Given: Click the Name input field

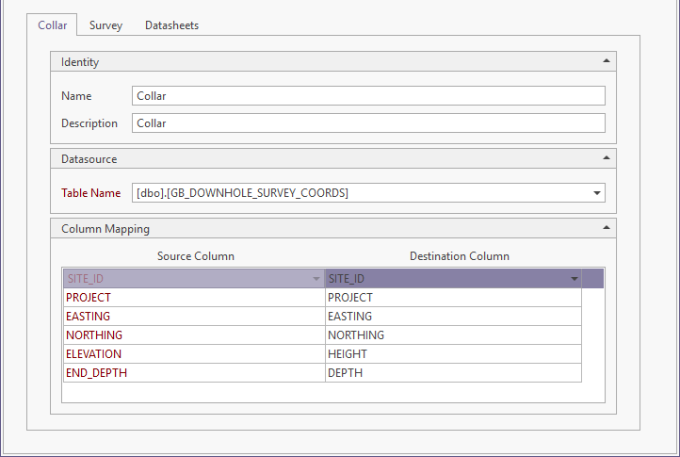Looking at the screenshot, I should 368,95.
